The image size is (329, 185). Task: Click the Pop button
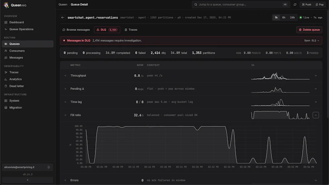(x=320, y=5)
